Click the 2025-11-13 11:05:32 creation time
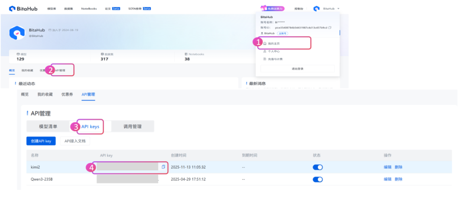This screenshot has width=468, height=208. click(x=188, y=167)
